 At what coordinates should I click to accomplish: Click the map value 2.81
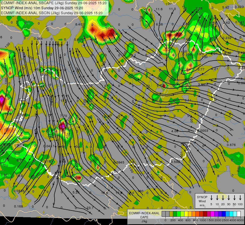tap(132, 40)
